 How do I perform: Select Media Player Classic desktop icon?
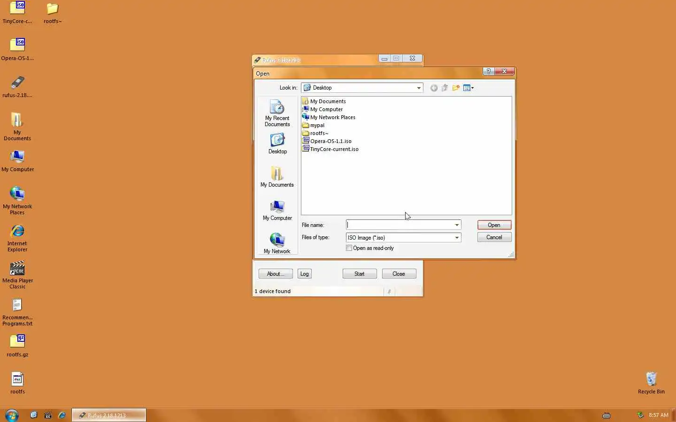(17, 275)
